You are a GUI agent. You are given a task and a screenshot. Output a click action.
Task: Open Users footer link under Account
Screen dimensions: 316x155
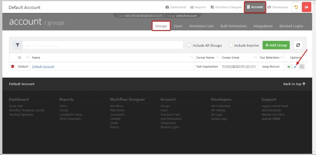164,110
